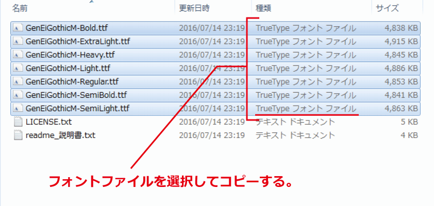Sort files by サイズ column header
This screenshot has height=206, width=434.
tap(387, 8)
